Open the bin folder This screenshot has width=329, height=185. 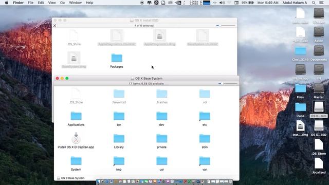pos(119,116)
